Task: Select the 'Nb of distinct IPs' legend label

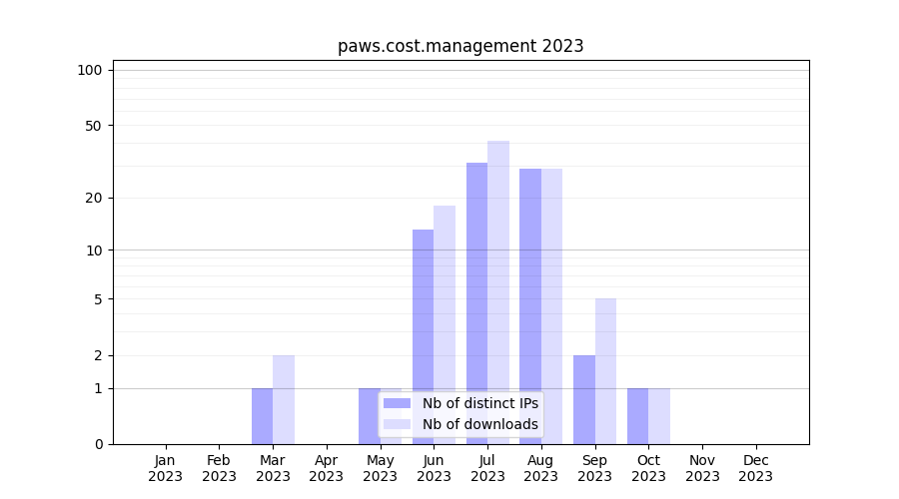Action: (x=479, y=403)
